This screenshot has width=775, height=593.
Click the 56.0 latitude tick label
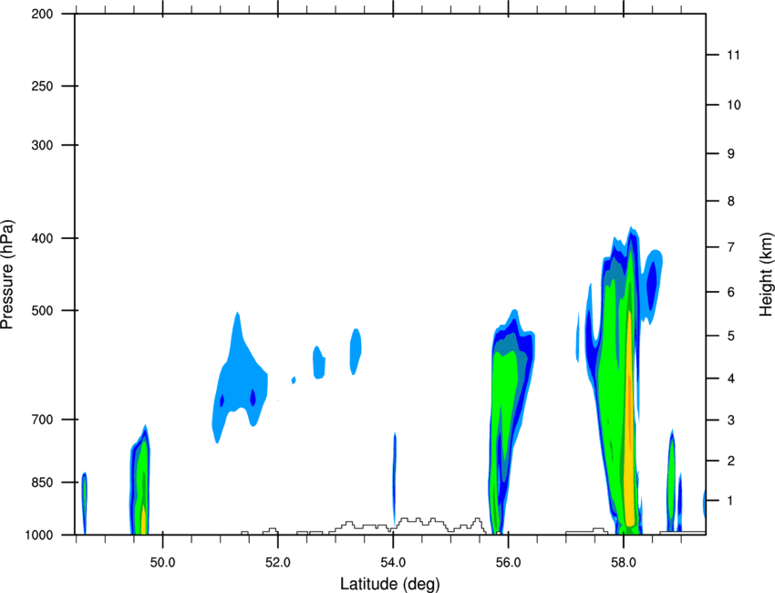508,563
